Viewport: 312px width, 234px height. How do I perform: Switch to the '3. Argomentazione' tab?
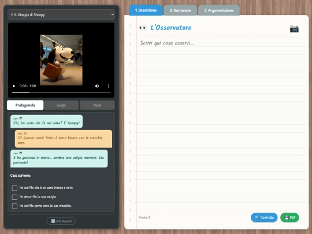coord(218,10)
